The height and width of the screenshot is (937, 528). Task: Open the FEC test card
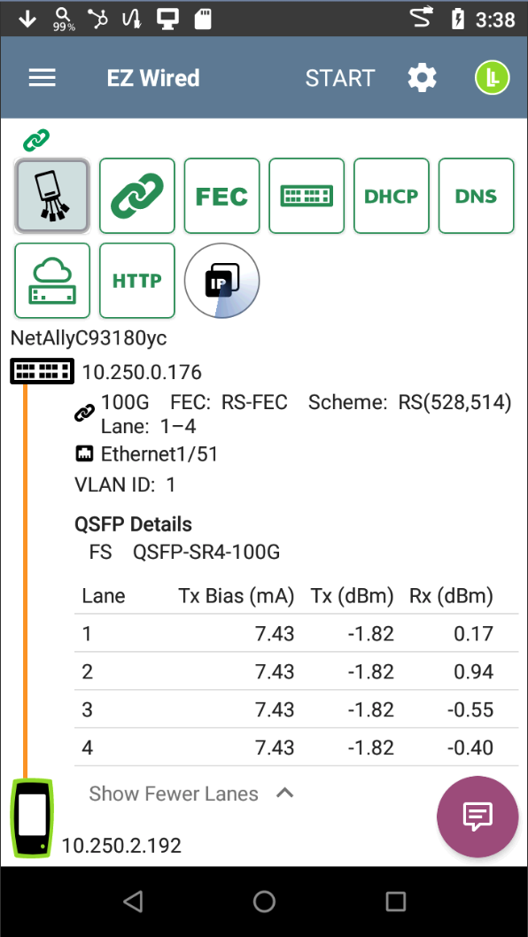pyautogui.click(x=221, y=196)
